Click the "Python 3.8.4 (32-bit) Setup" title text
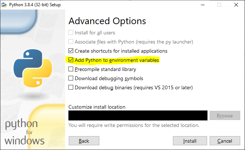The image size is (245, 150). (x=35, y=5)
